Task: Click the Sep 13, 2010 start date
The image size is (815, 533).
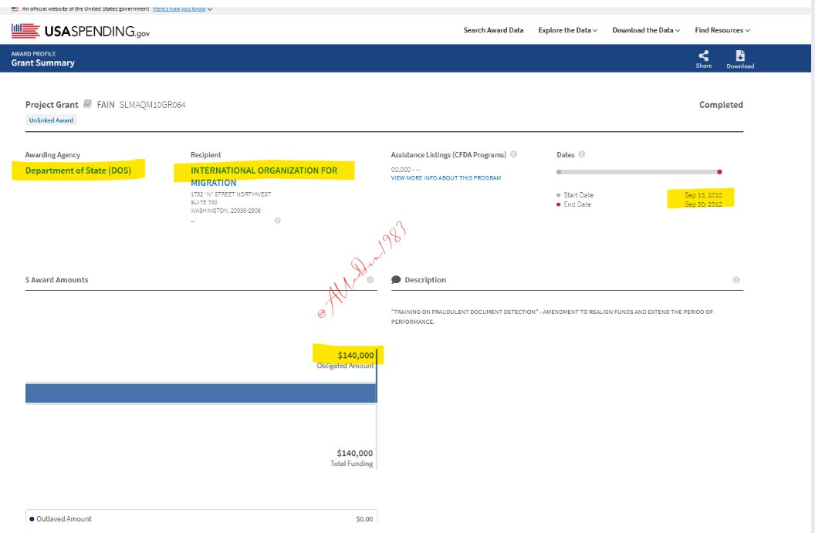Action: click(703, 195)
